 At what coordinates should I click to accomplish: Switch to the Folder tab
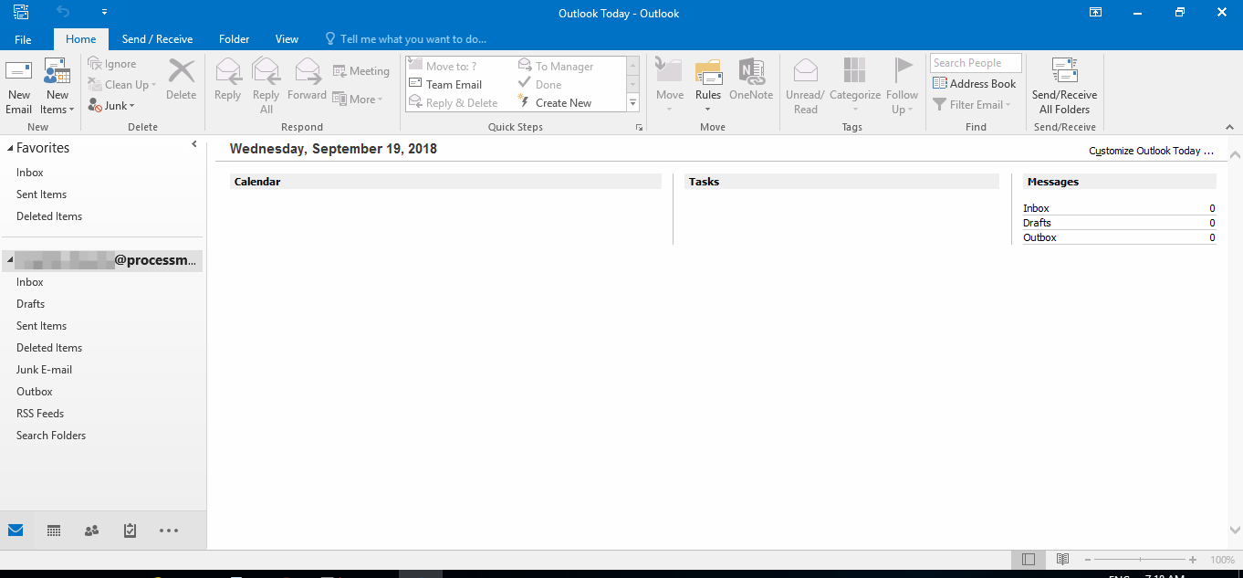[235, 39]
